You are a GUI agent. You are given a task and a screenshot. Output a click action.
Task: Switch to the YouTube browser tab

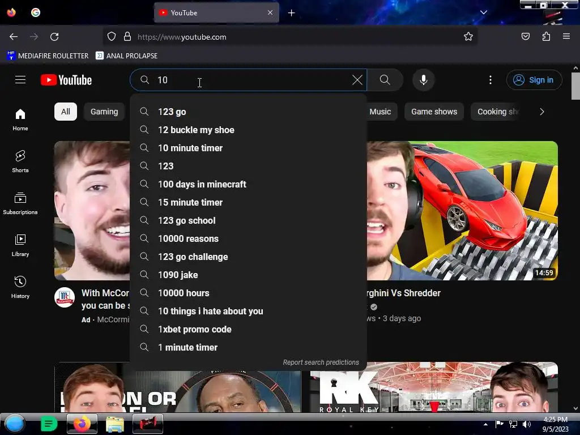(x=216, y=13)
